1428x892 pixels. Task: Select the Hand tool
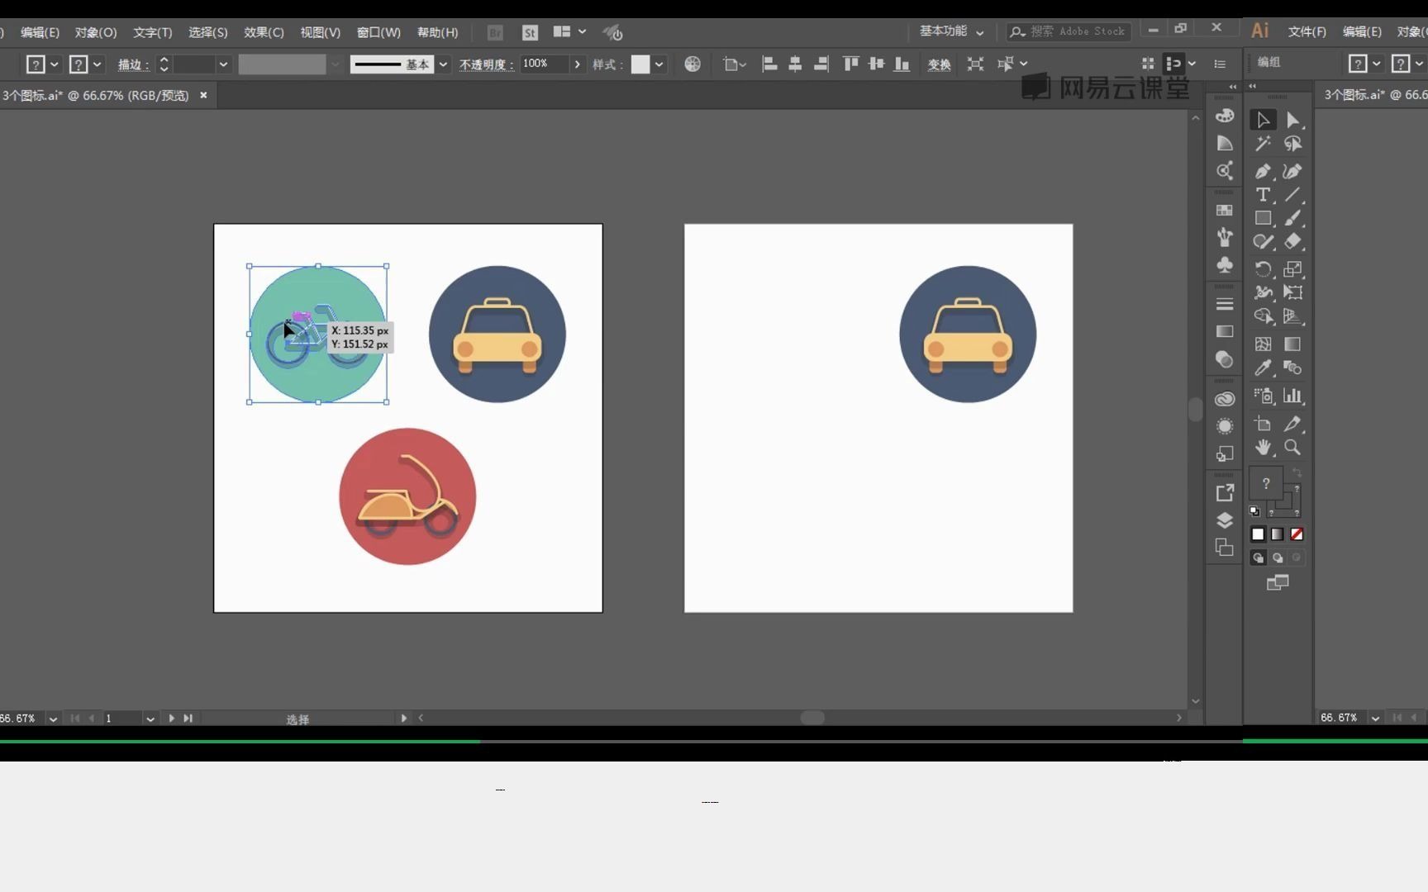click(1263, 448)
